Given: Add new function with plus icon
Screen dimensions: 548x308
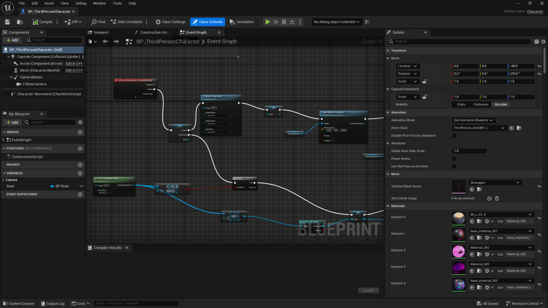Looking at the screenshot, I should point(80,149).
